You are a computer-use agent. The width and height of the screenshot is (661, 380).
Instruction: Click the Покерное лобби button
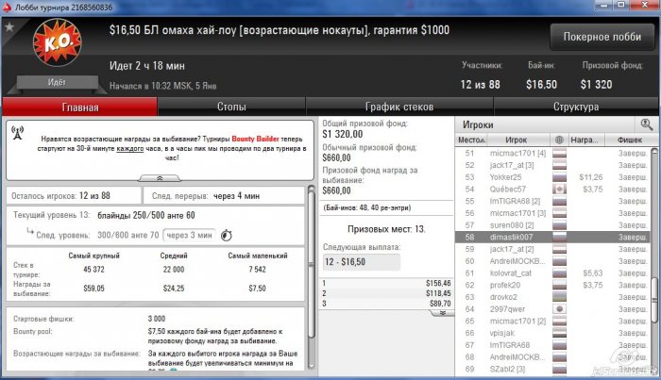(602, 37)
